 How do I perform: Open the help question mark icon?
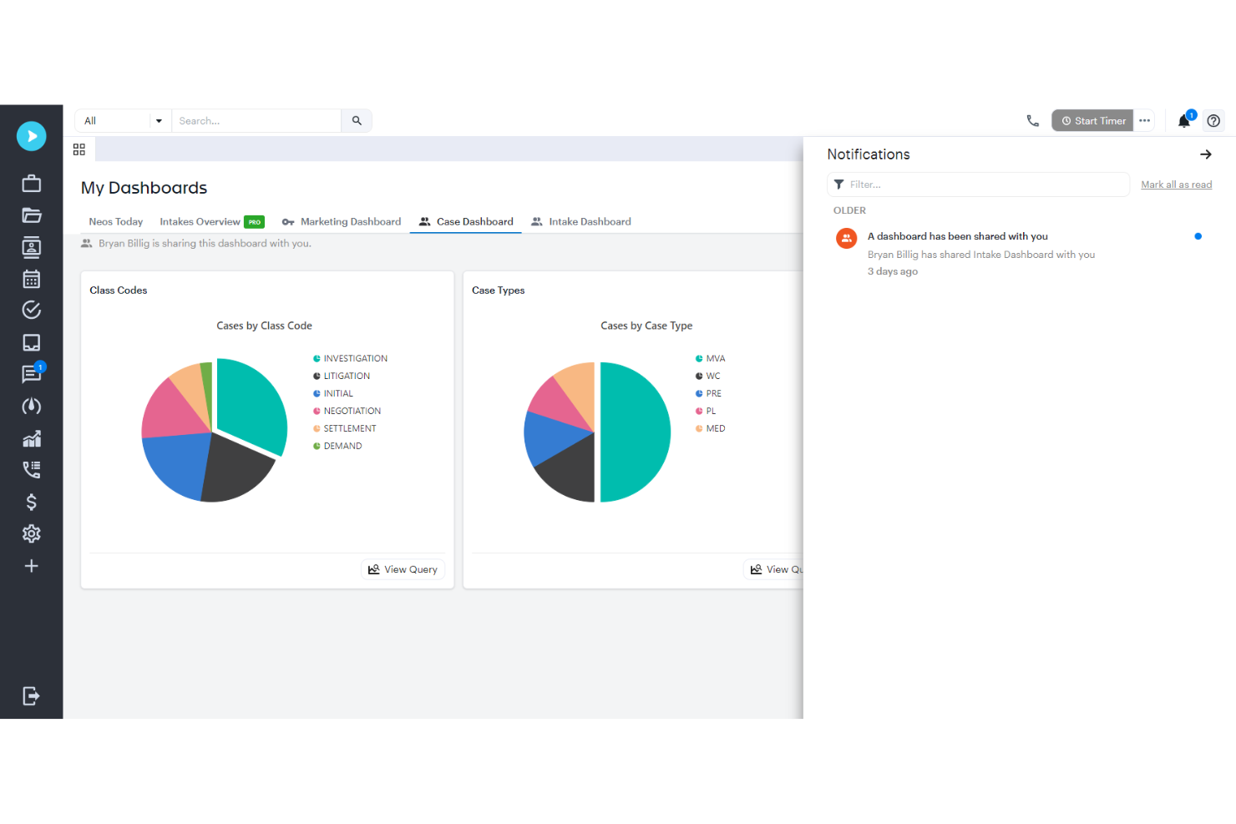pyautogui.click(x=1214, y=121)
